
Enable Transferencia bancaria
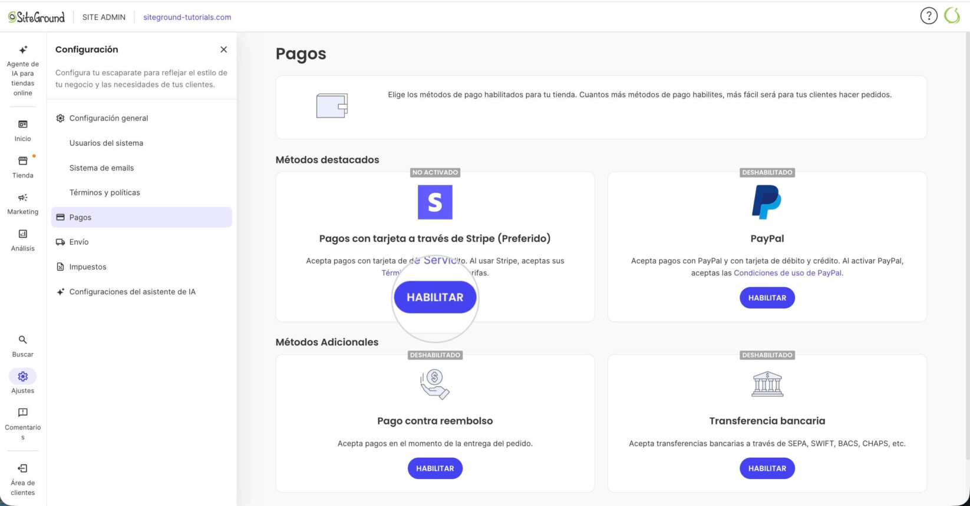(767, 468)
